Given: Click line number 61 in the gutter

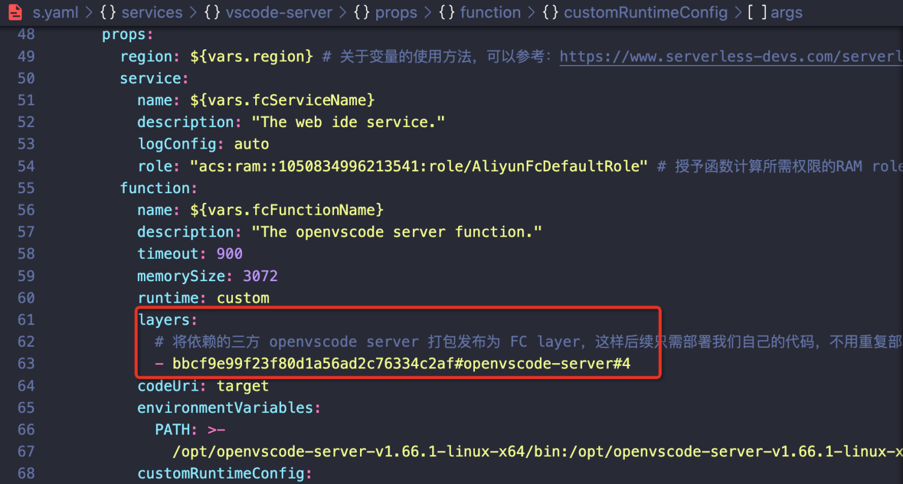Looking at the screenshot, I should (x=26, y=320).
